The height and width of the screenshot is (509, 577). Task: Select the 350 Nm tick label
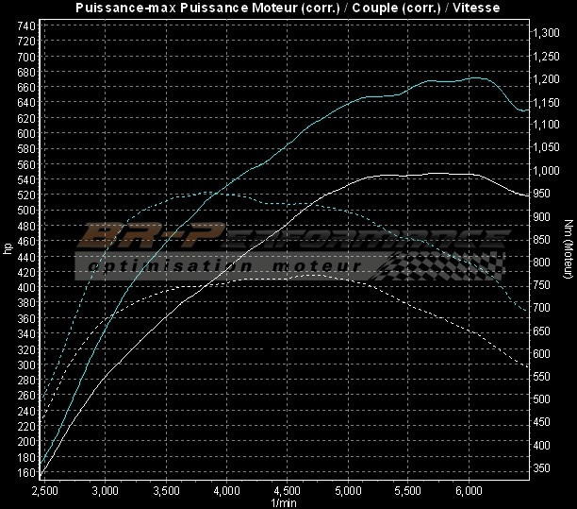541,467
